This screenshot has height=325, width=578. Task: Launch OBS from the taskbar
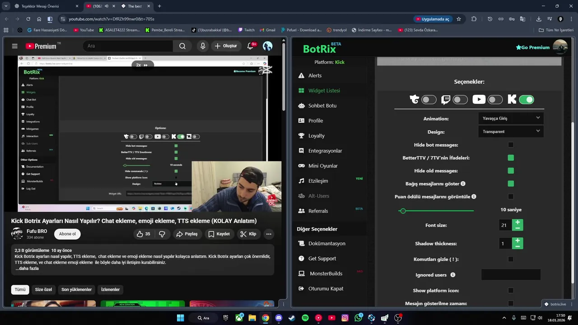(x=398, y=318)
